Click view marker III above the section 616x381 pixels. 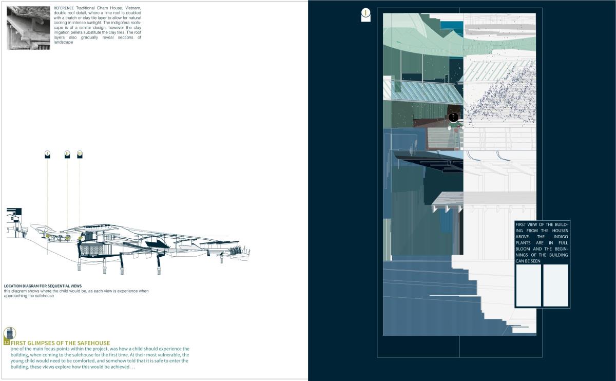point(80,154)
